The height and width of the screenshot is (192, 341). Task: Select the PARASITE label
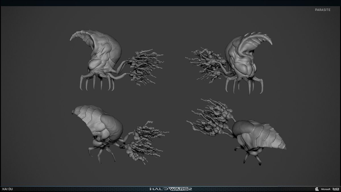click(x=323, y=9)
